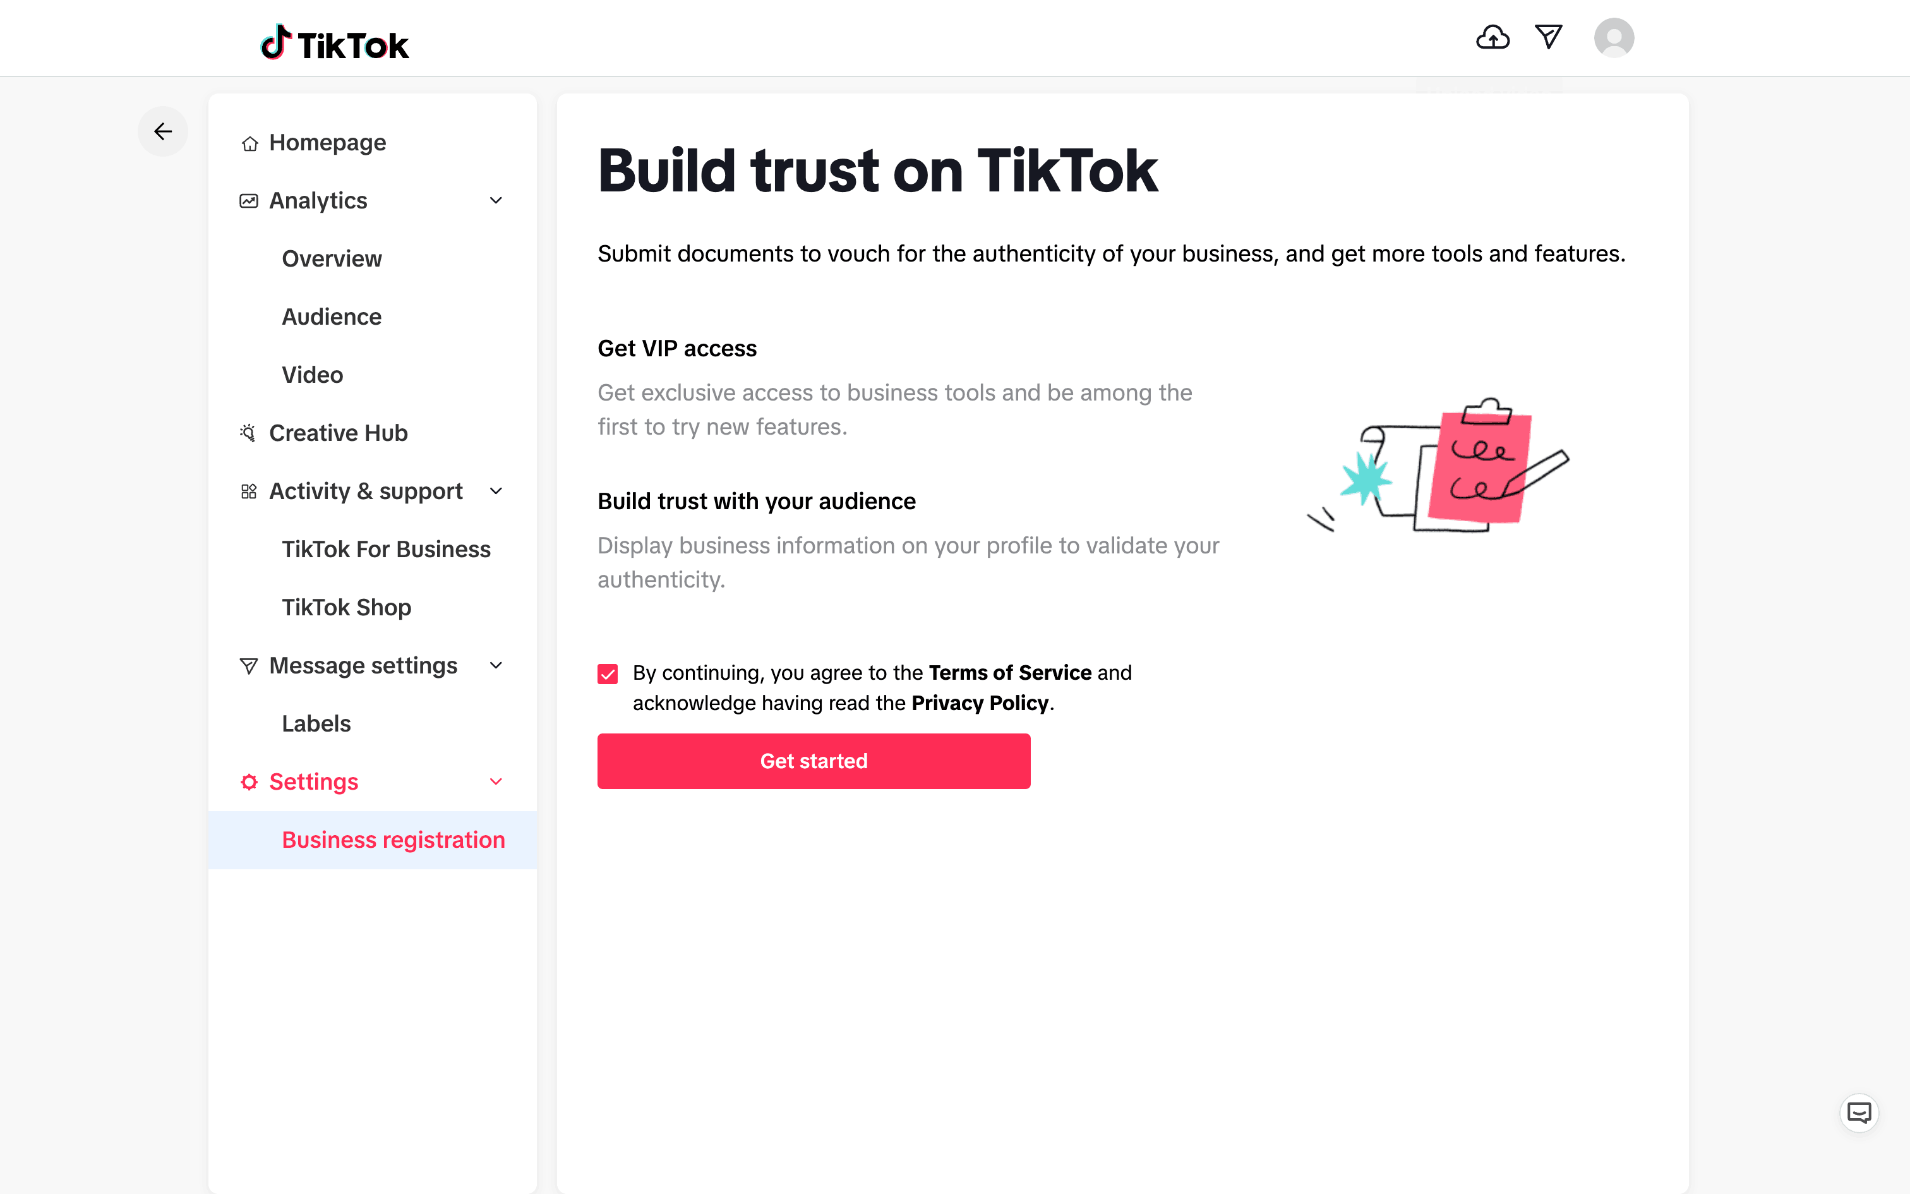The image size is (1910, 1194).
Task: Click the Settings gear icon
Action: [249, 782]
